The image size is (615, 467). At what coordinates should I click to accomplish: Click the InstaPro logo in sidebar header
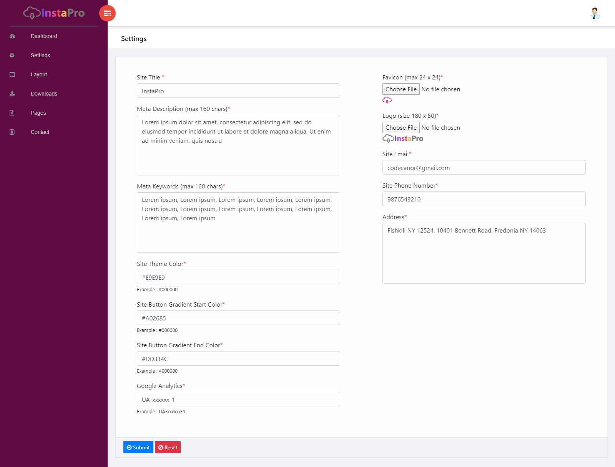(x=54, y=13)
